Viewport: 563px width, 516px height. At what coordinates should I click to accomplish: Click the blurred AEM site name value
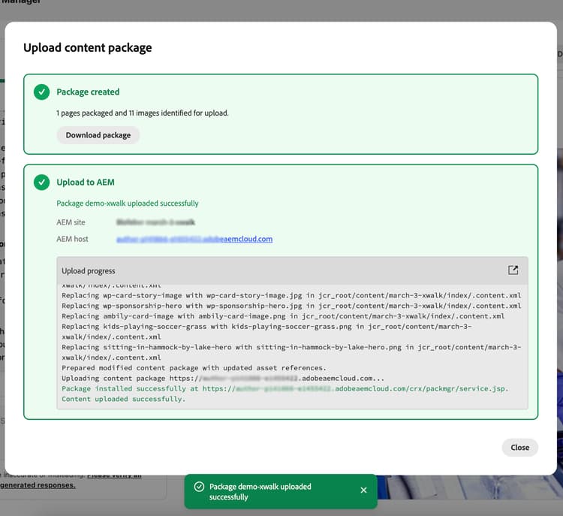(x=155, y=222)
